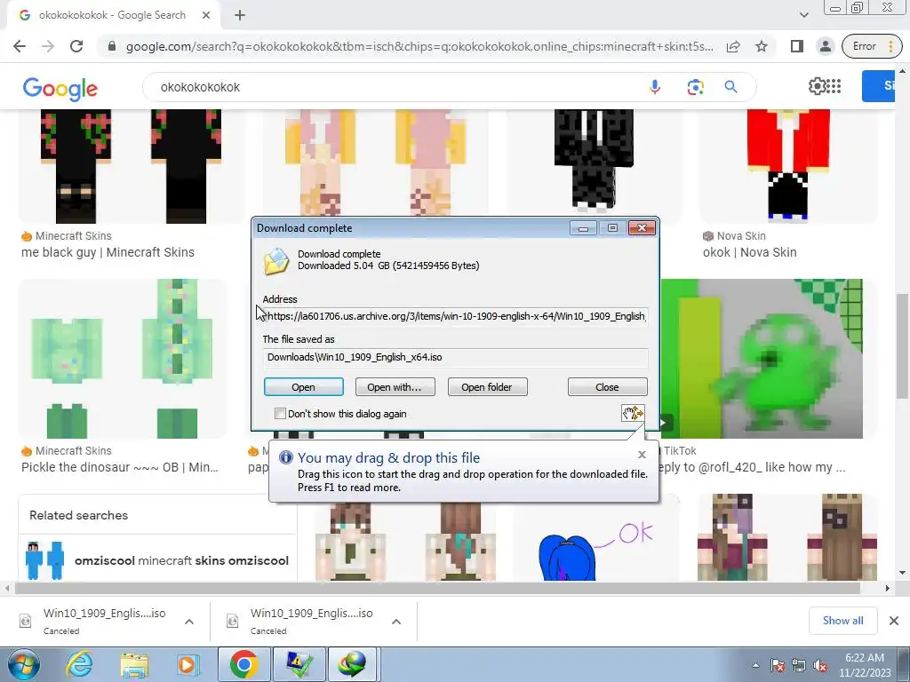Go back with the browser back arrow
Viewport: 910px width, 682px height.
tap(20, 46)
